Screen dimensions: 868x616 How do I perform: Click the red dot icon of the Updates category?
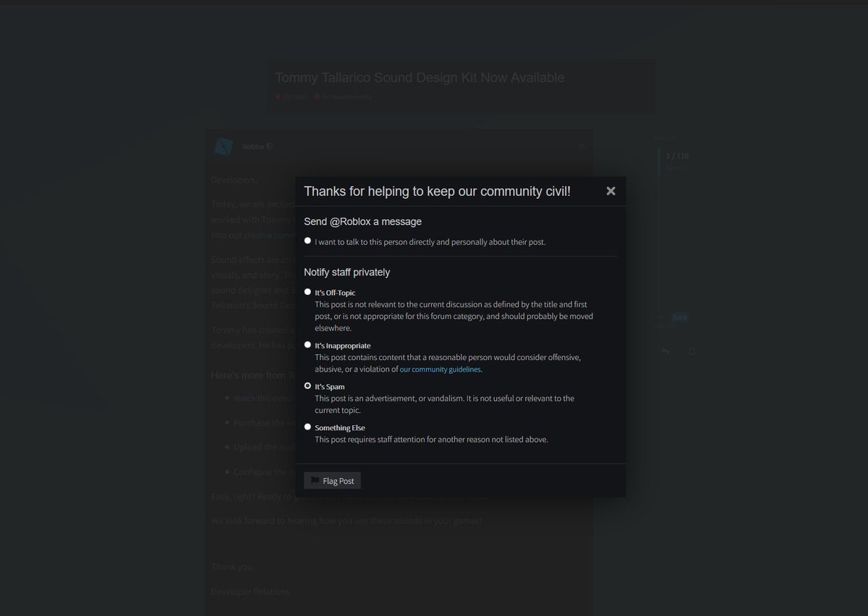click(278, 96)
